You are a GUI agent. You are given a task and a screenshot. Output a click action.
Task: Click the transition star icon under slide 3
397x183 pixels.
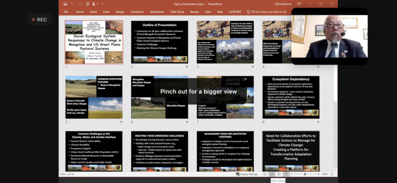[x=253, y=67]
